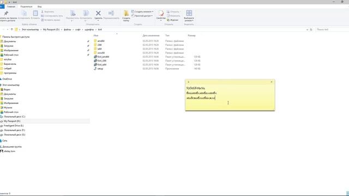Open My Passport (D:) in the sidebar
349x196 pixels.
(x=12, y=121)
